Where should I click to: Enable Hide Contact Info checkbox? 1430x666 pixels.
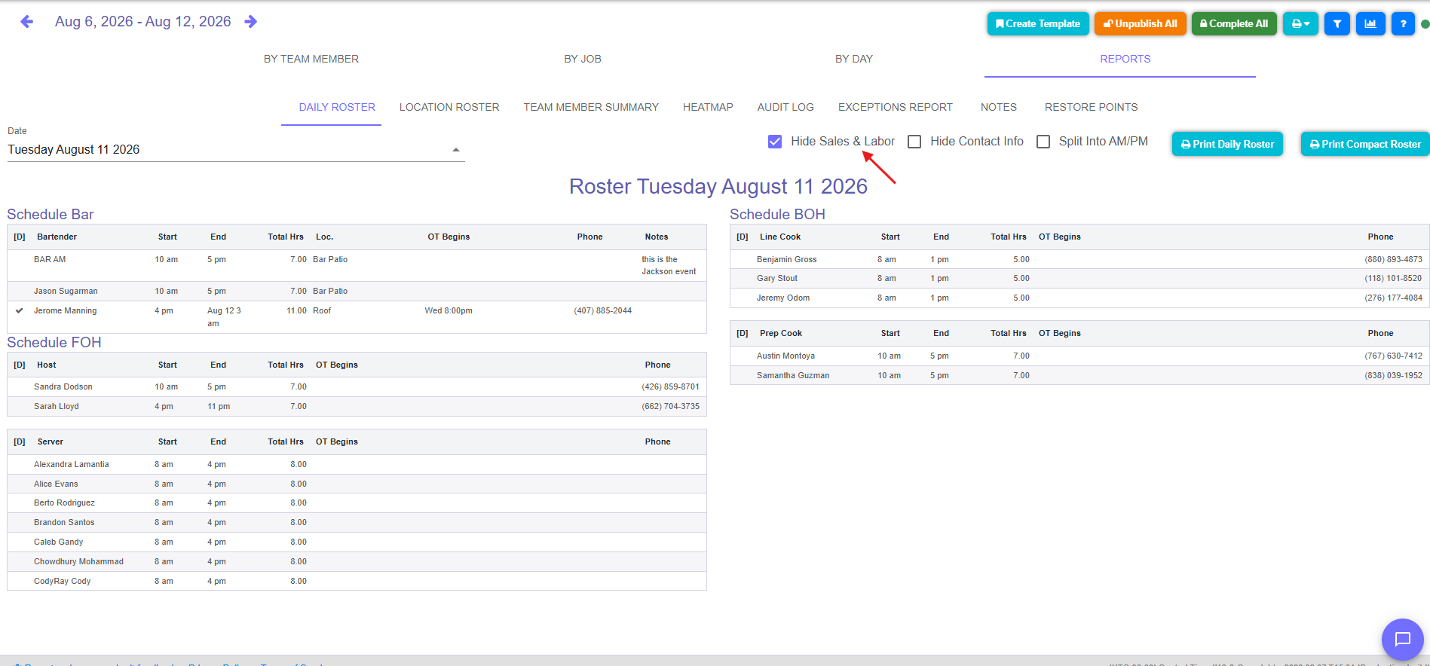pyautogui.click(x=914, y=142)
